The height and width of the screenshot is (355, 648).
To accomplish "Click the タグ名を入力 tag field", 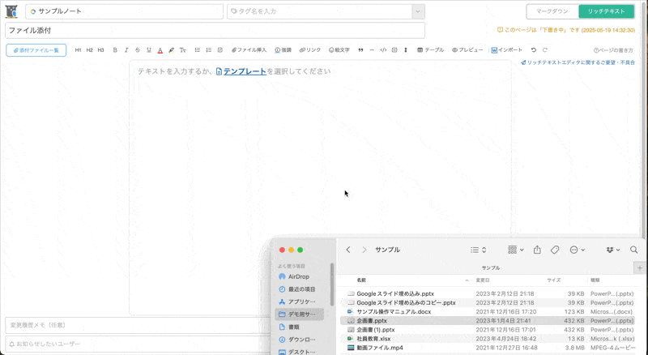I will click(319, 11).
